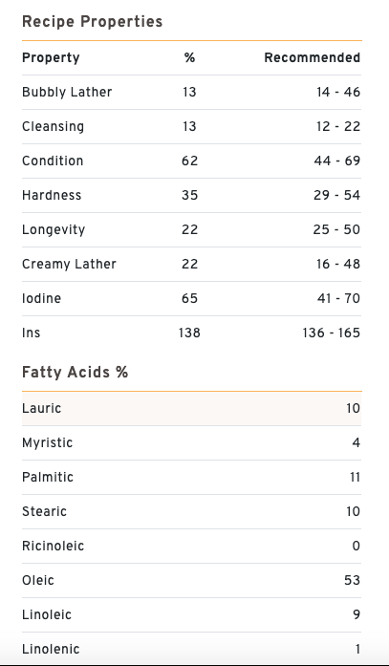Click the Oleic fatty acid row
This screenshot has height=666, width=389.
191,581
